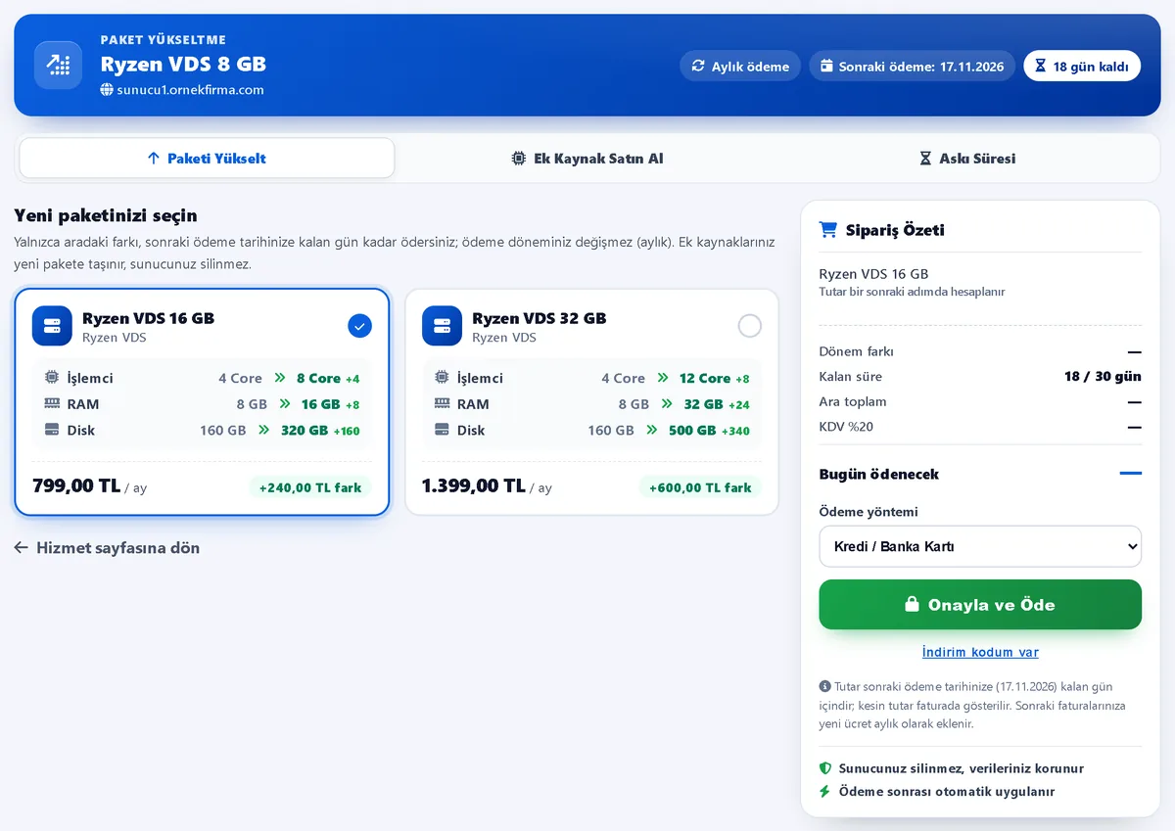Image resolution: width=1175 pixels, height=831 pixels.
Task: Click the calendar icon beside Sonraki ödeme
Action: (x=827, y=67)
